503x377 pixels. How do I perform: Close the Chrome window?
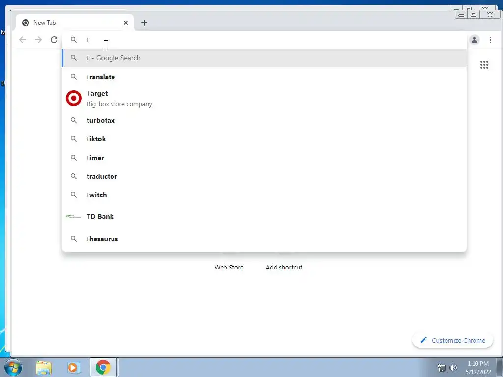(490, 14)
